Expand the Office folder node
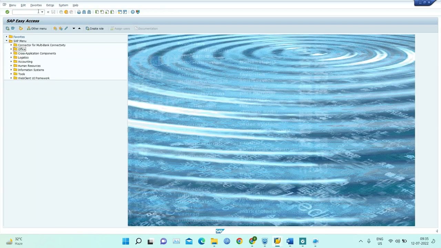The image size is (441, 248). (11, 49)
